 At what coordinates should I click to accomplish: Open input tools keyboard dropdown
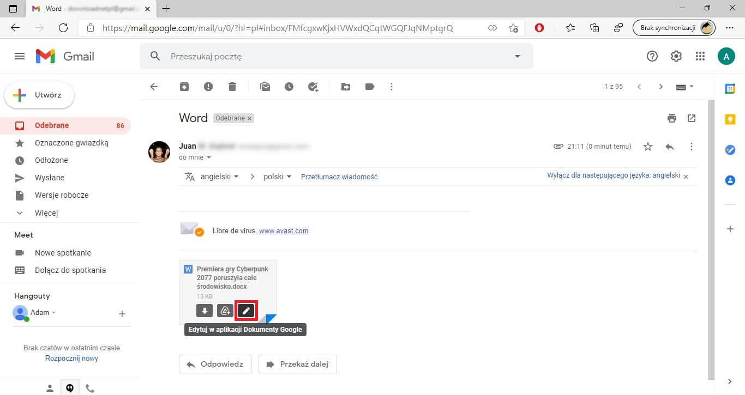point(684,87)
